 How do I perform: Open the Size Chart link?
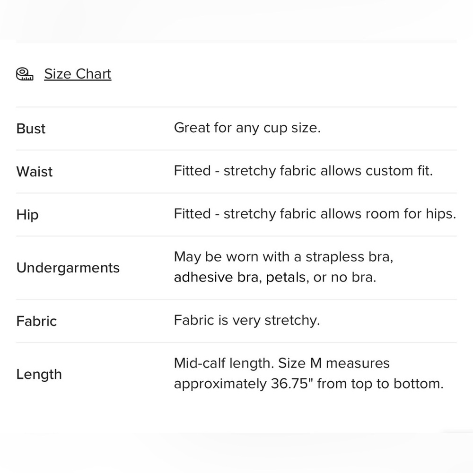(78, 74)
